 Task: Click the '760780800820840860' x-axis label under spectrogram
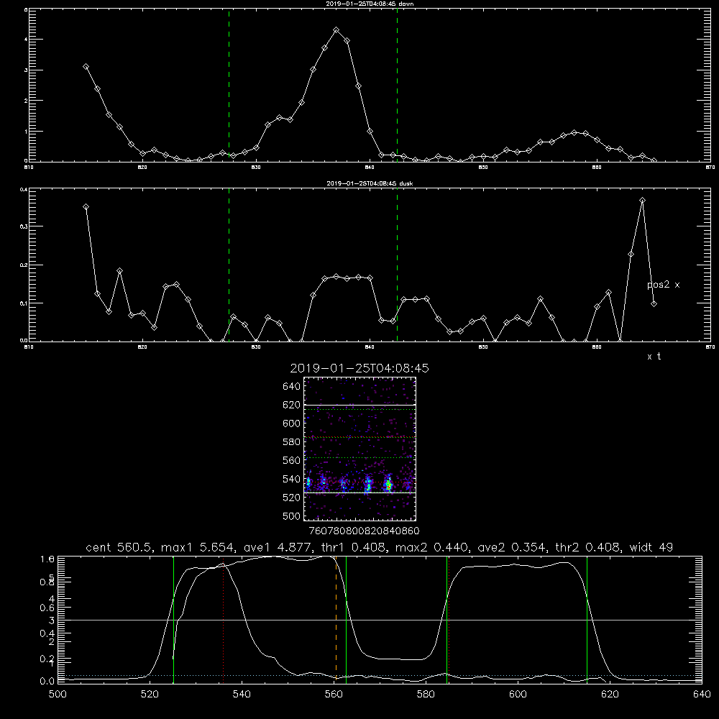[x=364, y=531]
